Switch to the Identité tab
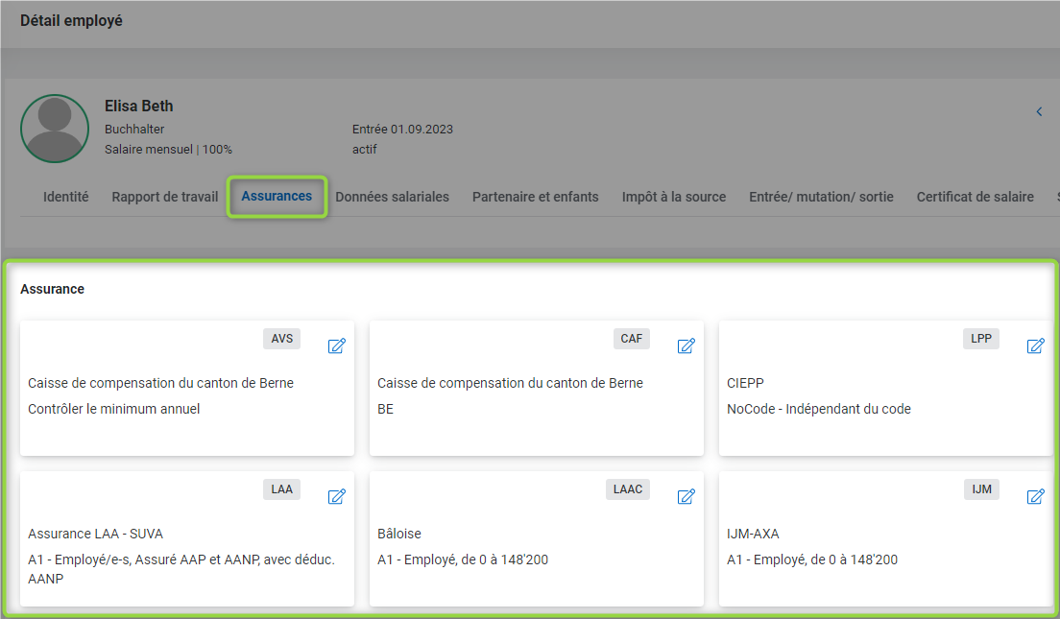 click(x=66, y=197)
